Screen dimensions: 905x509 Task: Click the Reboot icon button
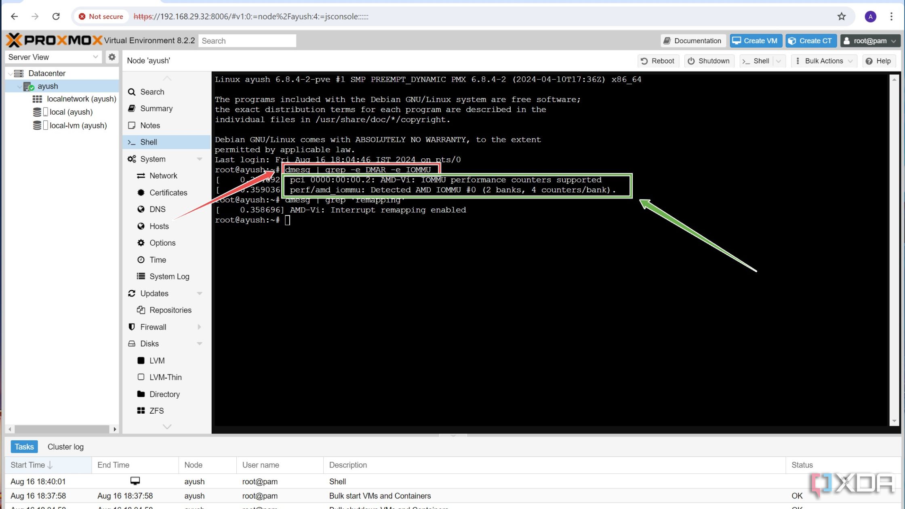[658, 60]
